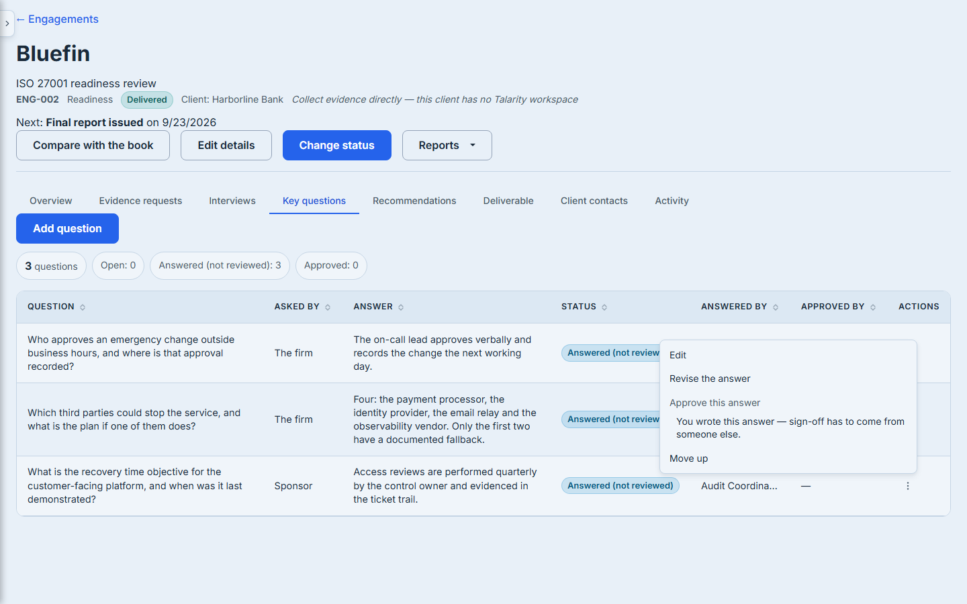Click status badge of third parties question
This screenshot has height=604, width=967.
pyautogui.click(x=610, y=419)
